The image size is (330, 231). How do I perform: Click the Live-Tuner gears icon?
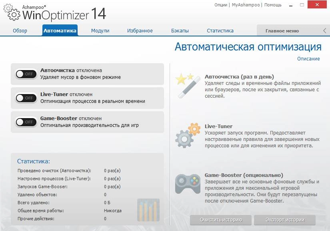[x=188, y=135]
